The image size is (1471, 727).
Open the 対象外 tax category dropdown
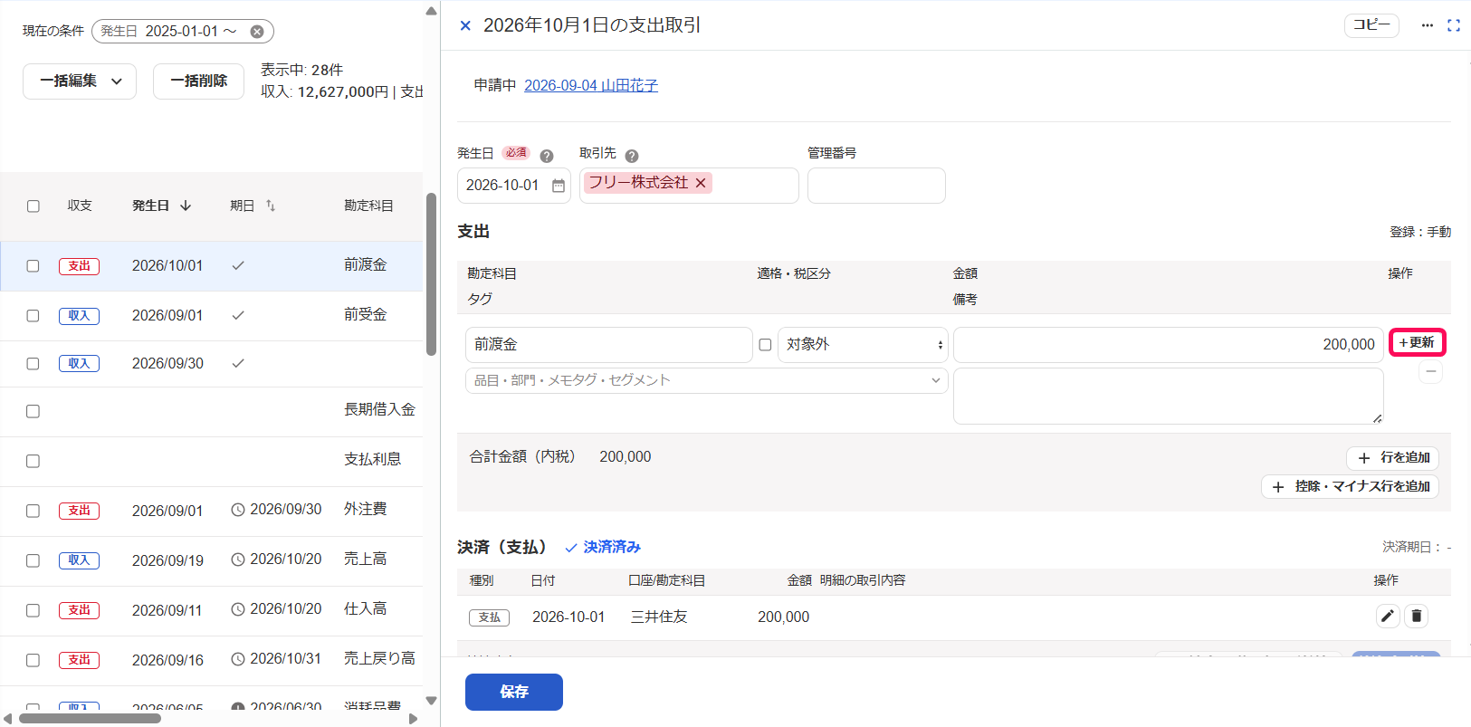(863, 345)
